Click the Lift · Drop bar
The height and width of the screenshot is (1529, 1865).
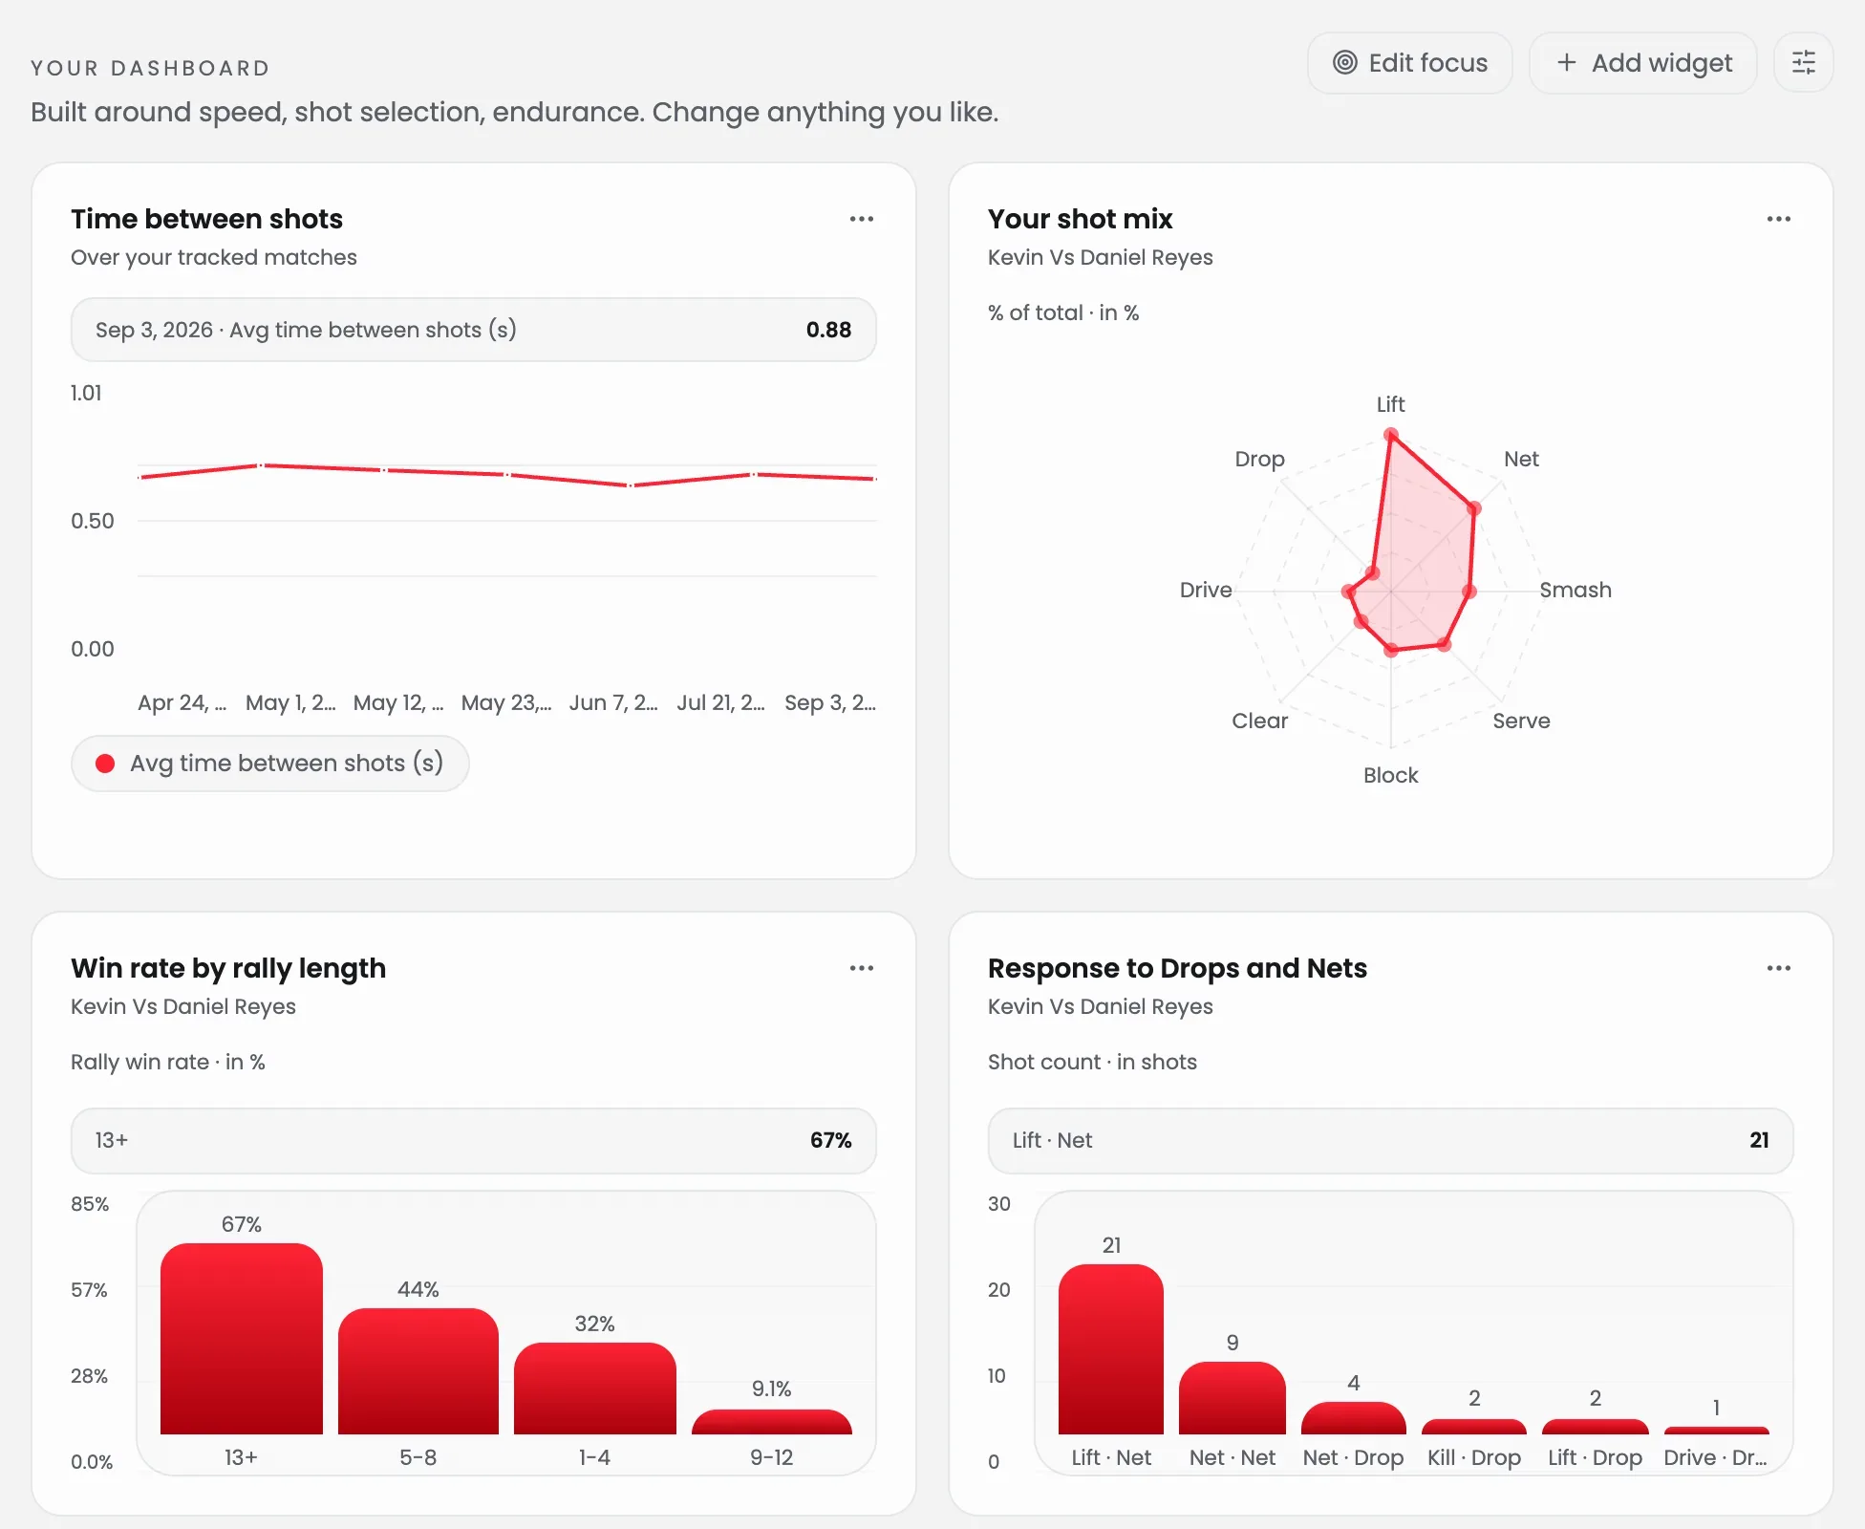1596,1427
